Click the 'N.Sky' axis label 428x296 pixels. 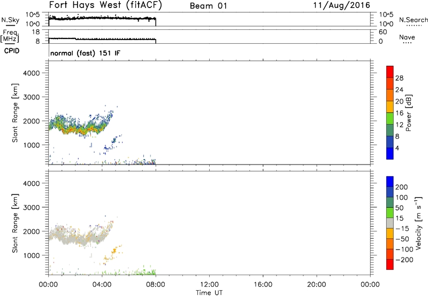coord(10,20)
